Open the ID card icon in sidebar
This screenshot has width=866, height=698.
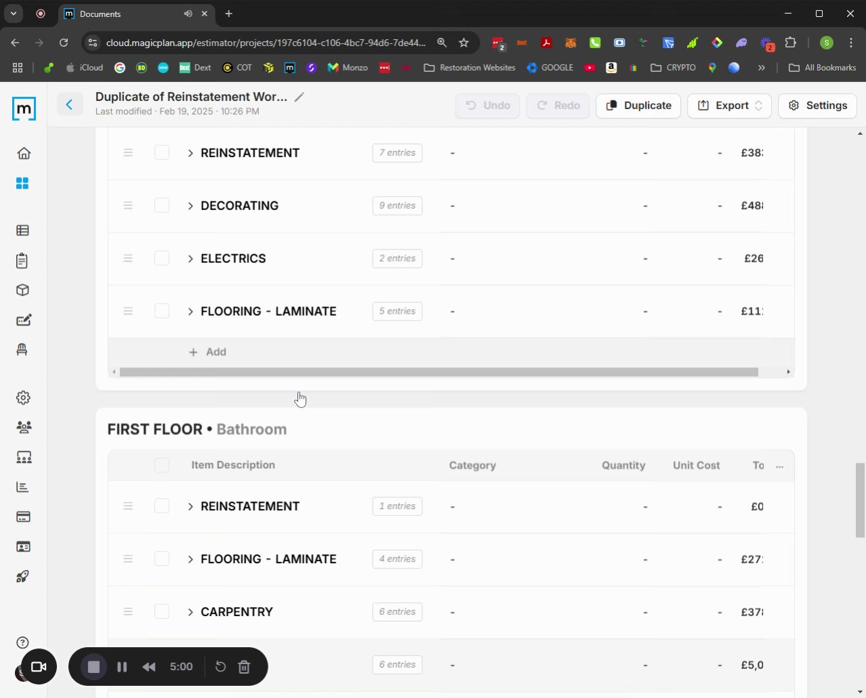coord(23,547)
